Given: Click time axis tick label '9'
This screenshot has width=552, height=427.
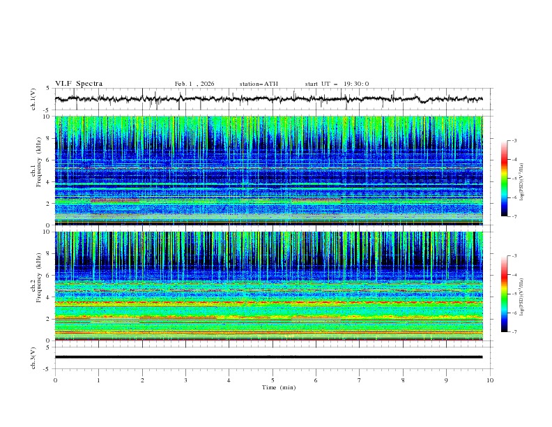Looking at the screenshot, I should [x=446, y=380].
